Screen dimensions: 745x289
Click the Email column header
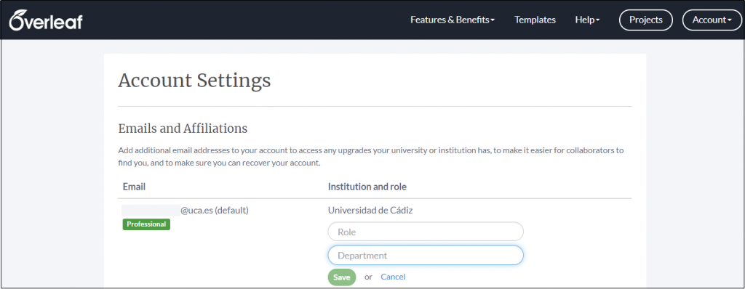pyautogui.click(x=134, y=187)
